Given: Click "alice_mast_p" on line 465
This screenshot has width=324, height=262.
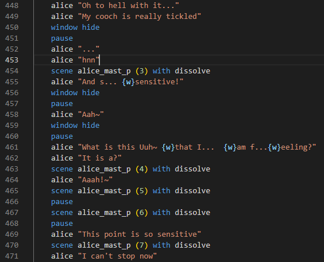Looking at the screenshot, I should (x=104, y=191).
